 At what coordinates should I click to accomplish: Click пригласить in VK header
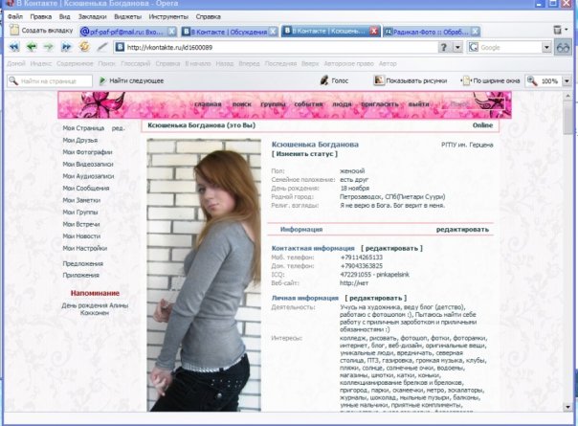click(x=380, y=104)
